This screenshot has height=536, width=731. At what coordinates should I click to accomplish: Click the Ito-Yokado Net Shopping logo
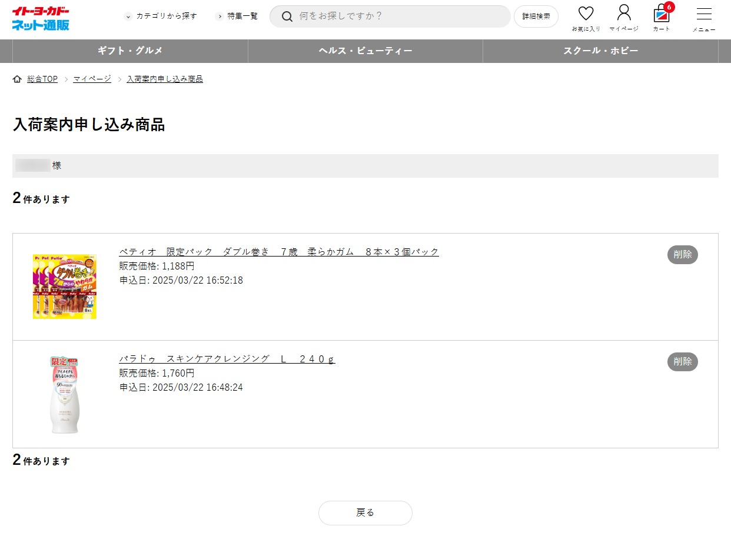41,18
